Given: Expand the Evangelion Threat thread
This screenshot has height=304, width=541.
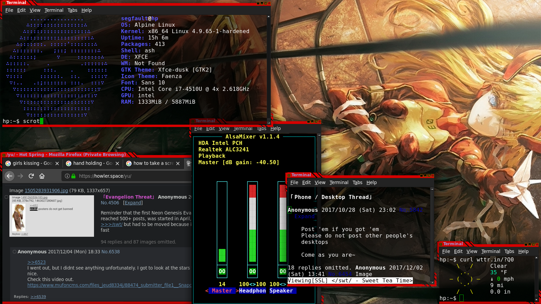Looking at the screenshot, I should [133, 203].
